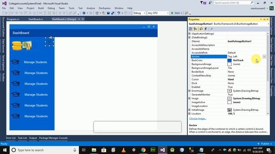The height and width of the screenshot is (154, 275).
Task: Show properties in Categorized view
Action: coord(190,29)
